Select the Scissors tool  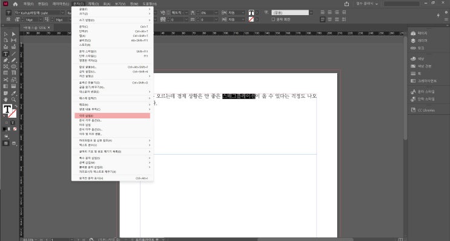coord(5,80)
